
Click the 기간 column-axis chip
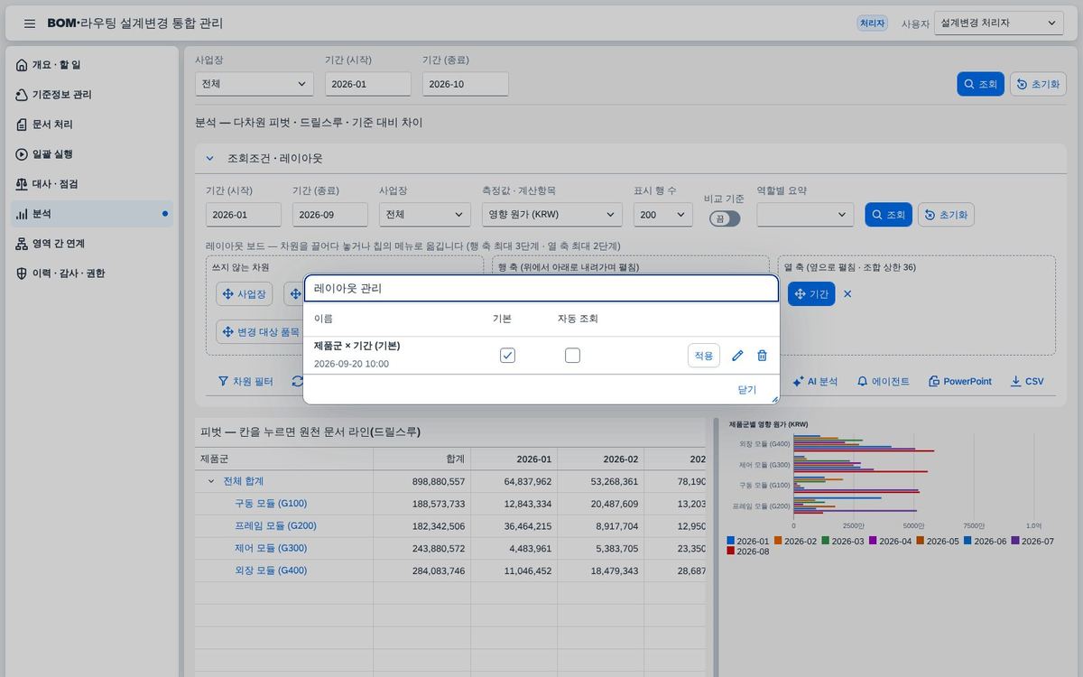(811, 294)
